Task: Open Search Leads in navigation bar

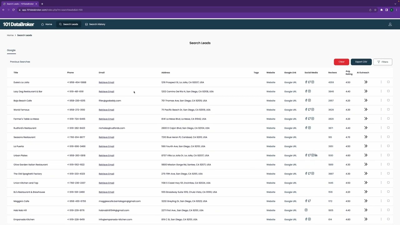Action: [x=68, y=24]
